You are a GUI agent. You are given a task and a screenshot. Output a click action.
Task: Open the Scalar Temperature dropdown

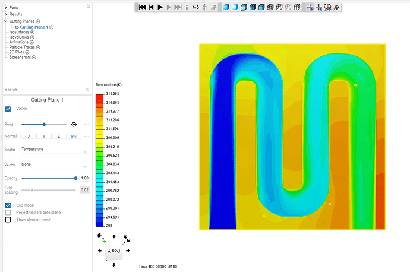pyautogui.click(x=55, y=151)
